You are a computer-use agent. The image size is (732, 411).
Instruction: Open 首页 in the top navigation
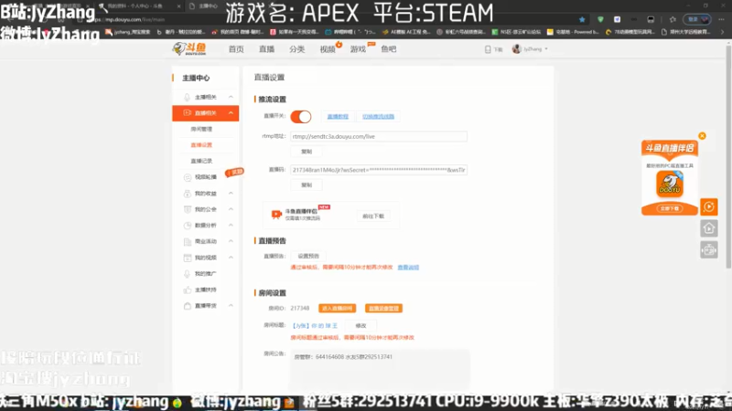236,49
